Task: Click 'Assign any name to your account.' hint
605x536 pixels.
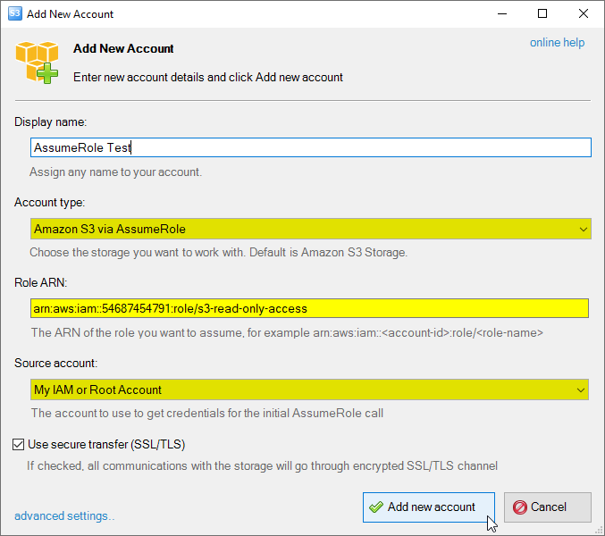Action: pos(116,172)
